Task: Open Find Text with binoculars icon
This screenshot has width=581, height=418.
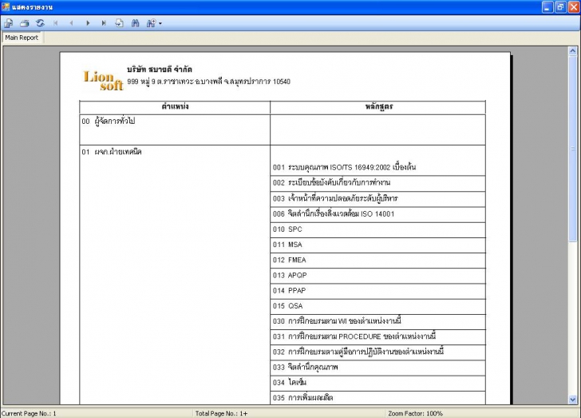Action: (x=135, y=23)
